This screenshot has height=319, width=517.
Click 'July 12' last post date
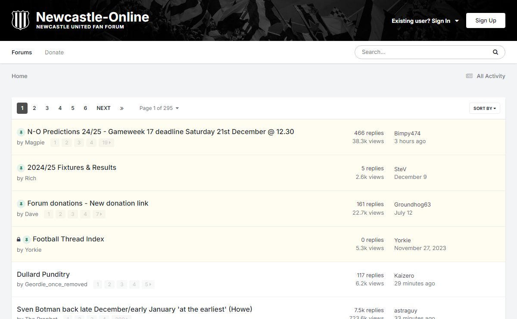pyautogui.click(x=403, y=213)
